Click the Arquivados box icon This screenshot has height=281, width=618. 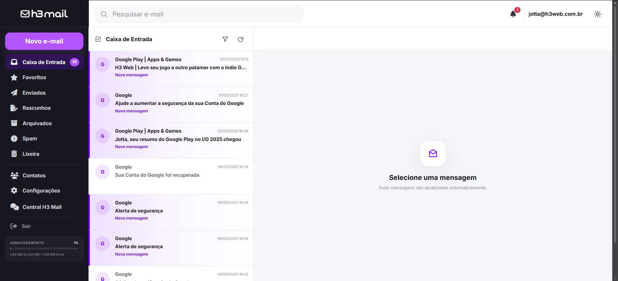[x=14, y=123]
